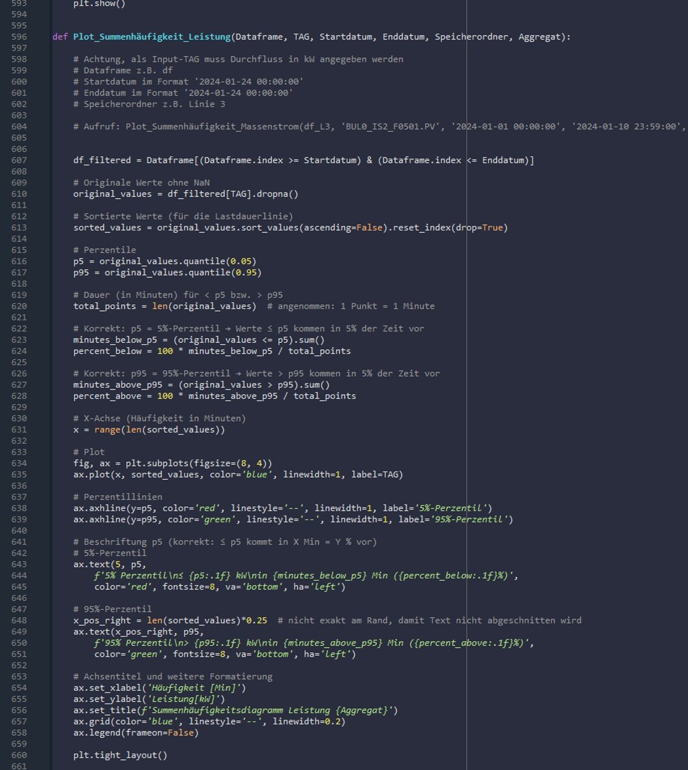The height and width of the screenshot is (770, 688).
Task: Click total_points assignment on line 620
Action: pos(104,306)
